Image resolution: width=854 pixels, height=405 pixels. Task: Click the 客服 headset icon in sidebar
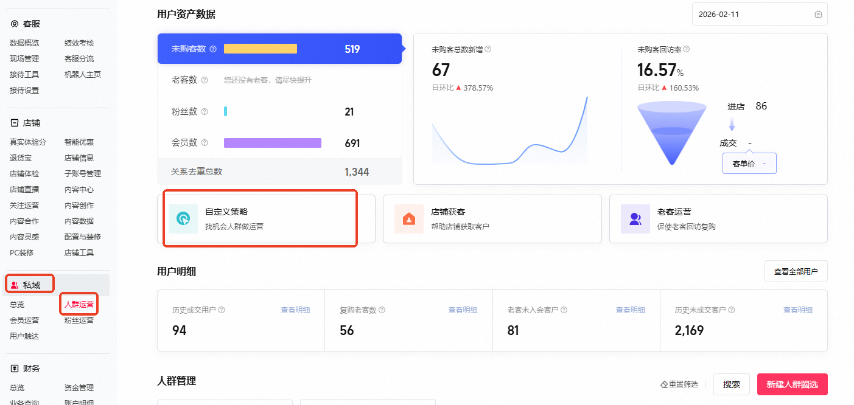(15, 24)
